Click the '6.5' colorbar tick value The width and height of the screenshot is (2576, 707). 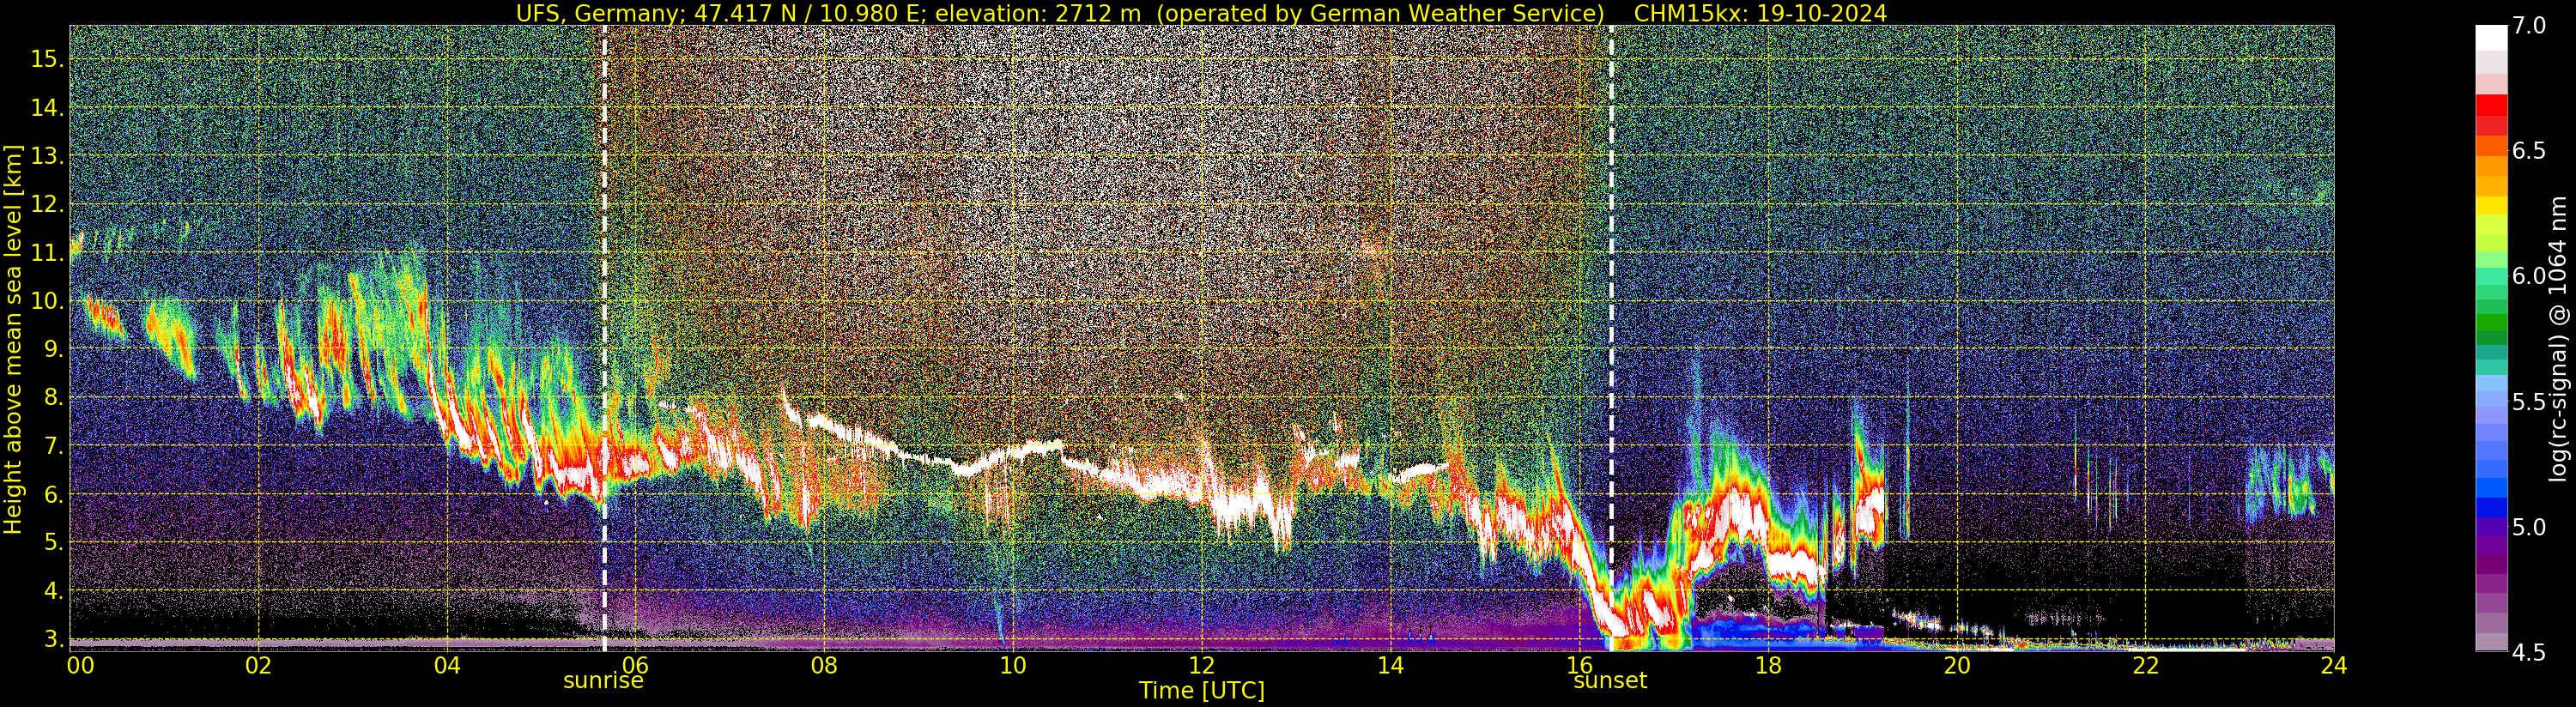[x=2529, y=151]
